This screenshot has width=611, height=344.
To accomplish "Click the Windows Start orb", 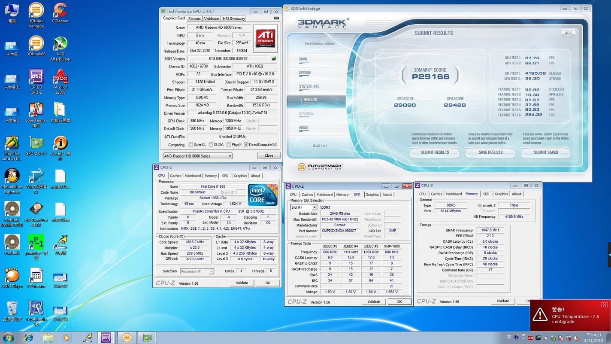I will click(8, 338).
